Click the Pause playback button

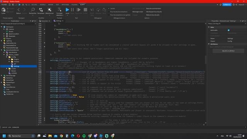point(72,10)
